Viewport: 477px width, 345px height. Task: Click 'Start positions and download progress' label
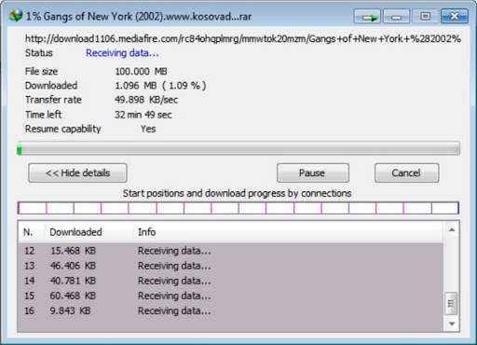coord(238,193)
